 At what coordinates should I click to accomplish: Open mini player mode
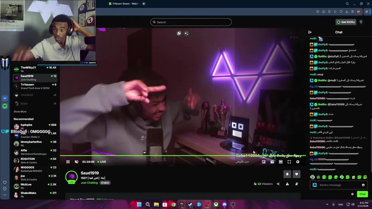[x=264, y=162]
